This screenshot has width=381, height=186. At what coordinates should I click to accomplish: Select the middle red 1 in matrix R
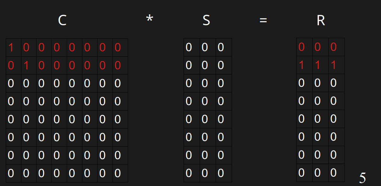tap(317, 65)
